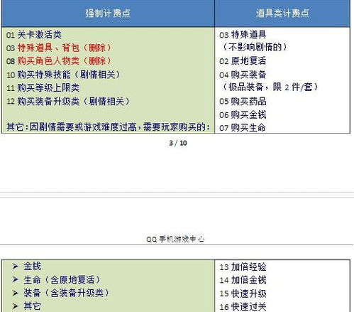Click the line starting 其它:因剧情需要
The width and height of the screenshot is (354, 312).
[108, 127]
